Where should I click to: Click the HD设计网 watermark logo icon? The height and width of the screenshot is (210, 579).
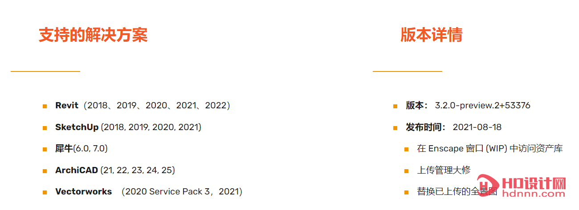point(486,187)
